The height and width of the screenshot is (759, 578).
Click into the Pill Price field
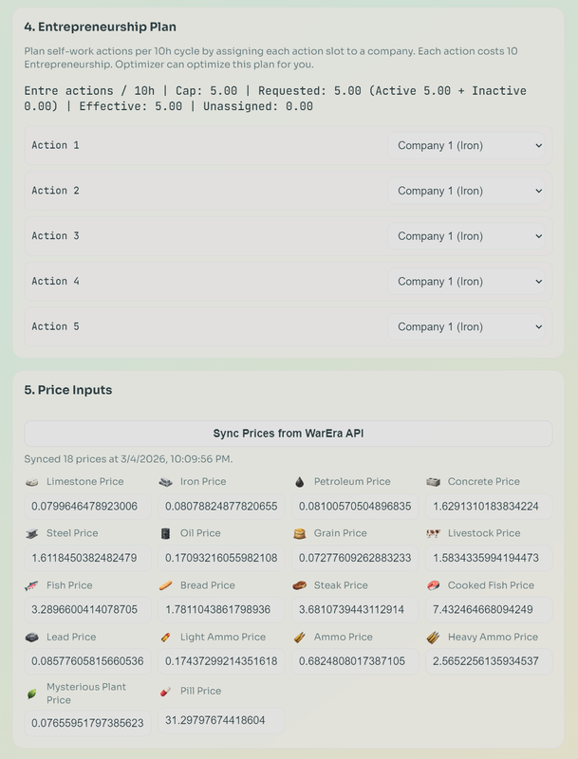pyautogui.click(x=221, y=720)
